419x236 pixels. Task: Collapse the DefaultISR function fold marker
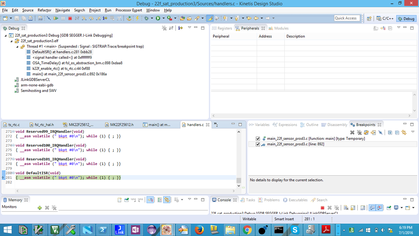pos(13,173)
